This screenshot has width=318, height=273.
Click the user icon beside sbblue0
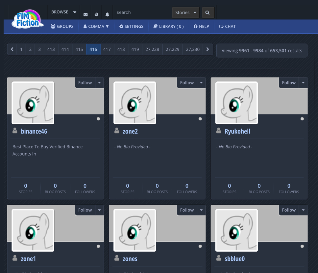219,258
